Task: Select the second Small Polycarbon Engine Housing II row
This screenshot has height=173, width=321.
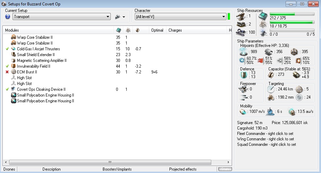Action: 117,101
